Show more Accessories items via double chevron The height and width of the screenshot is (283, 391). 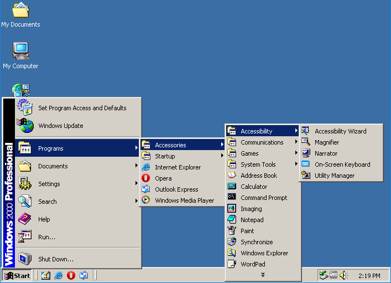click(x=263, y=275)
